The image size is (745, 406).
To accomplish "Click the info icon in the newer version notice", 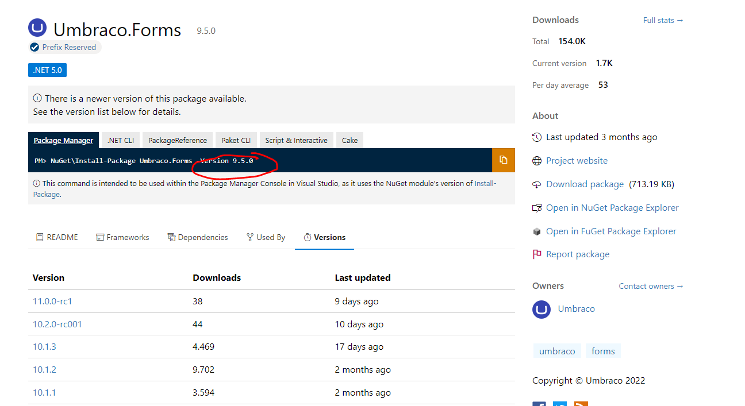I will (37, 98).
